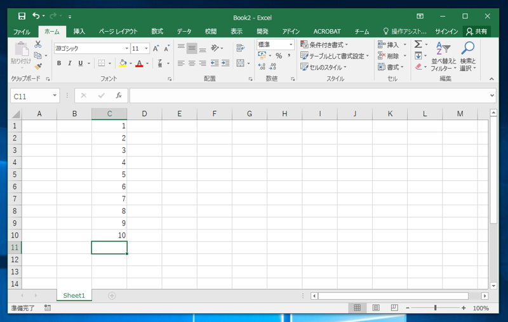
Task: Expand the Name Box dropdown arrow
Action: [x=55, y=95]
